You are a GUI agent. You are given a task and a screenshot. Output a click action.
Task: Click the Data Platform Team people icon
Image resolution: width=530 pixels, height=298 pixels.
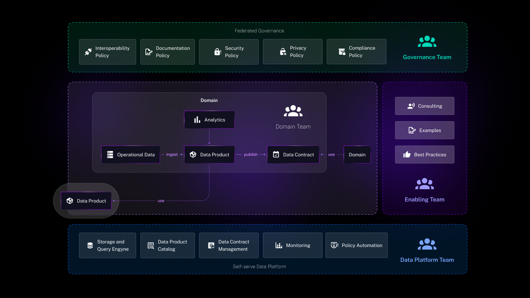pyautogui.click(x=427, y=244)
